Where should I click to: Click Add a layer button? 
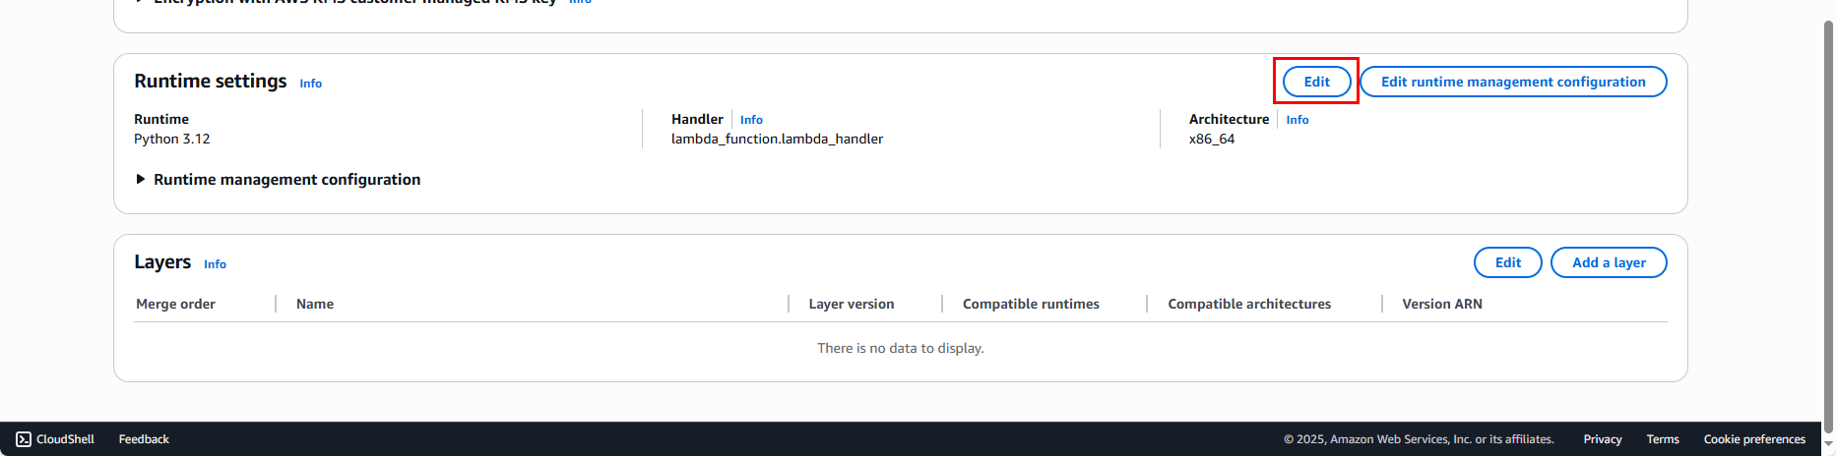tap(1608, 262)
